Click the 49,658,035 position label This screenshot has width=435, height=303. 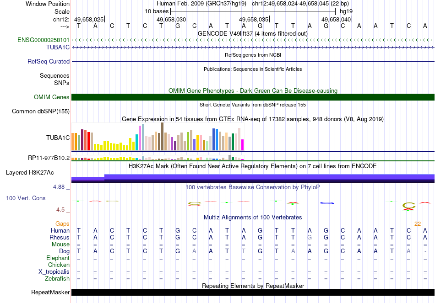point(254,19)
